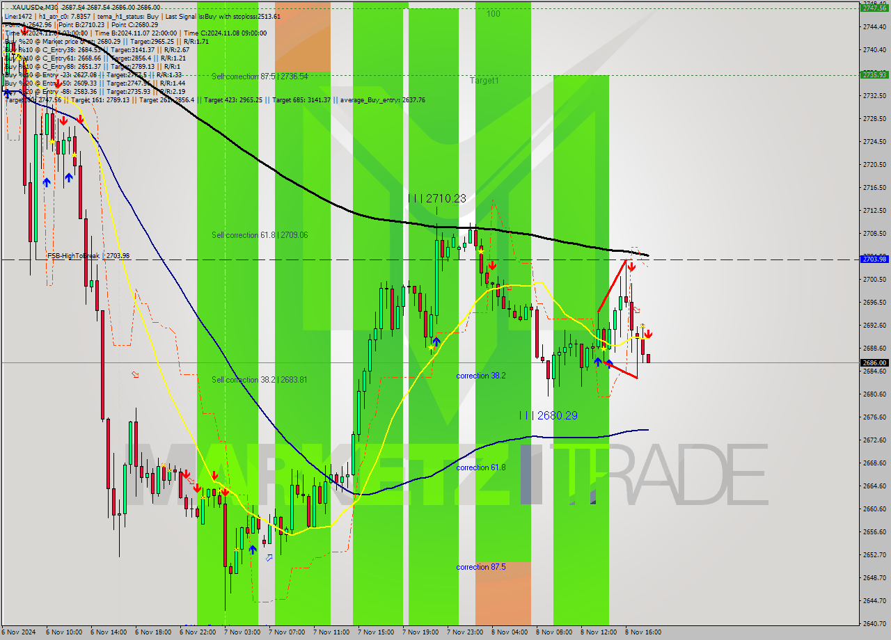891x640 pixels.
Task: Click the '7 Nov 15:00' time label
Action: coord(376,632)
